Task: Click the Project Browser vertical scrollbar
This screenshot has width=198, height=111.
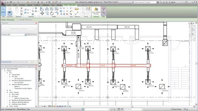Action: coord(36,88)
